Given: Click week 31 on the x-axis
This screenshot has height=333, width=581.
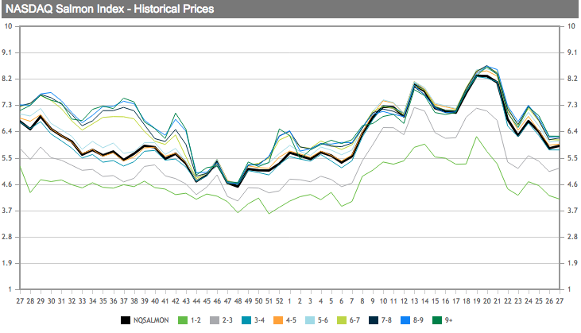Looking at the screenshot, I should pos(61,301).
